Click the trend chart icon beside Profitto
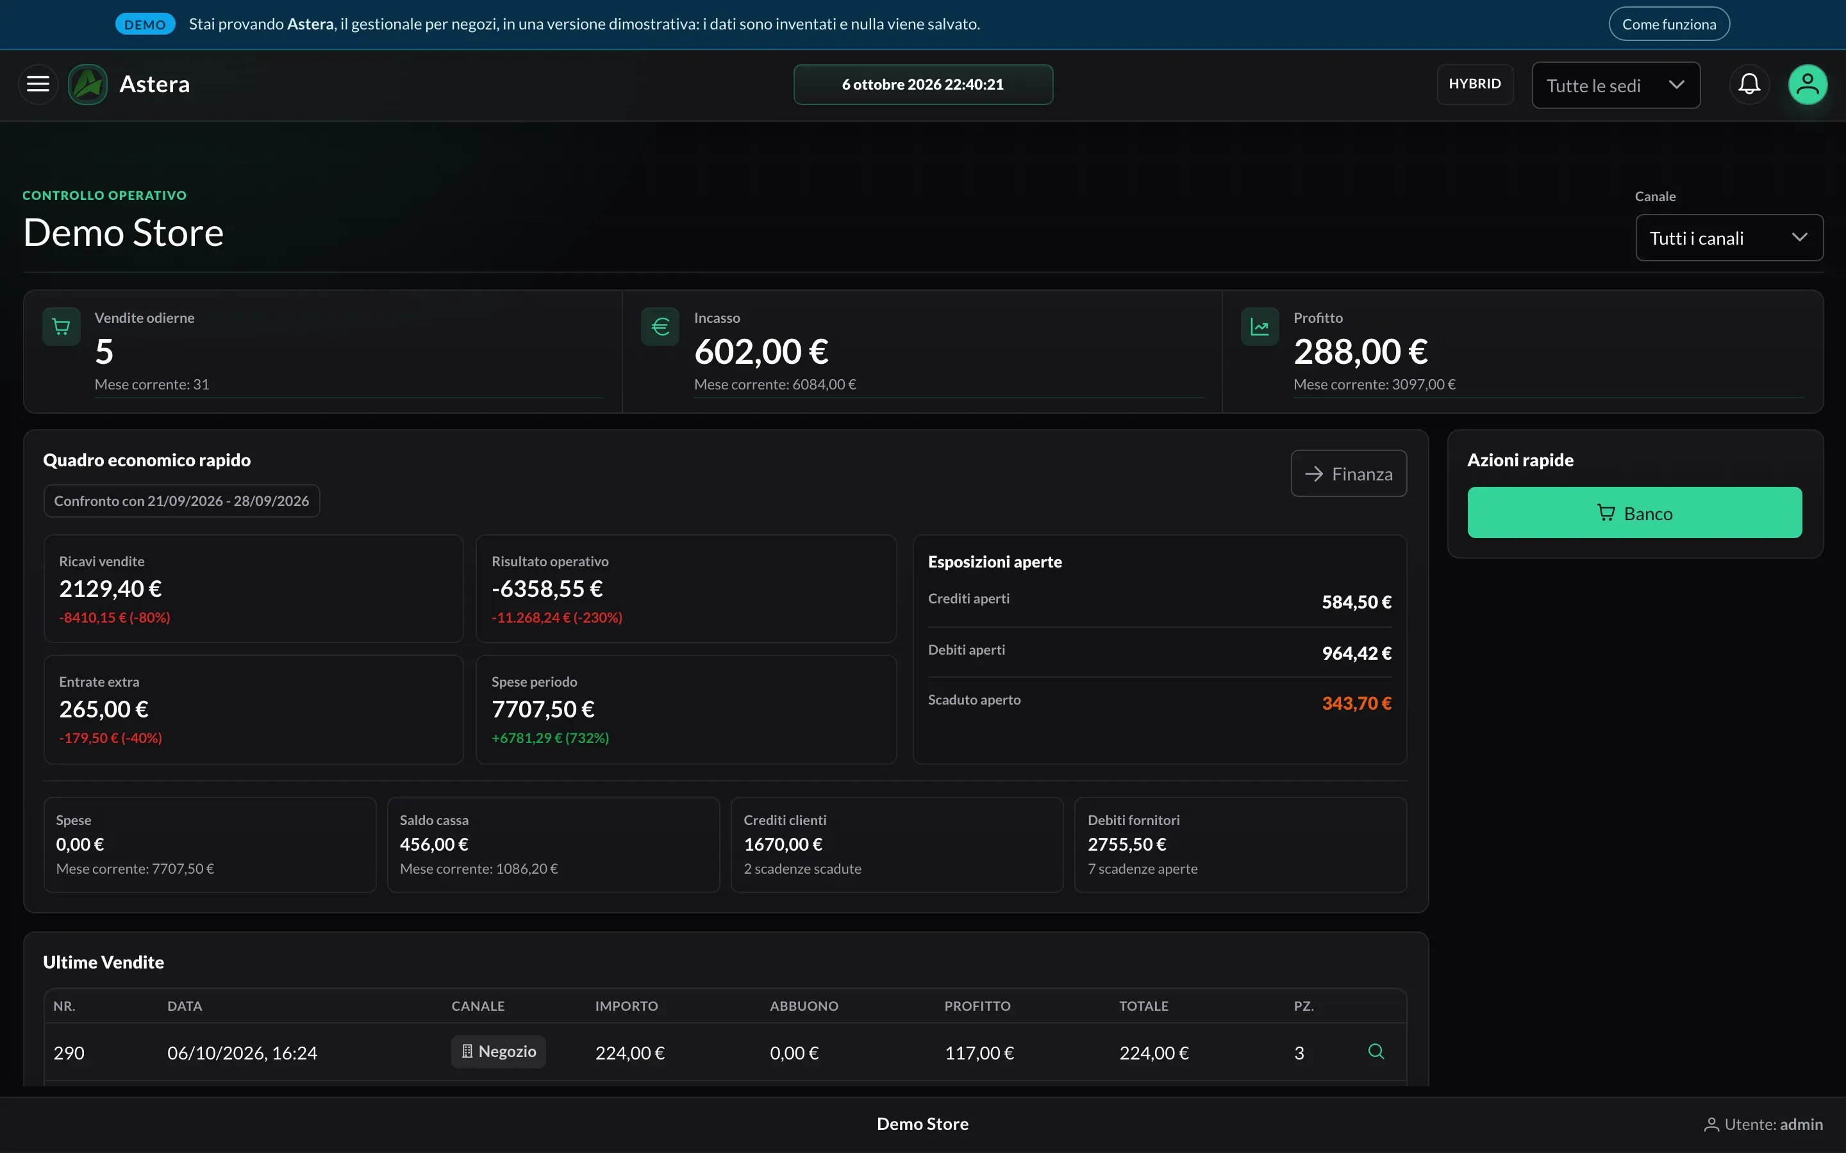Image resolution: width=1846 pixels, height=1153 pixels. 1260,327
